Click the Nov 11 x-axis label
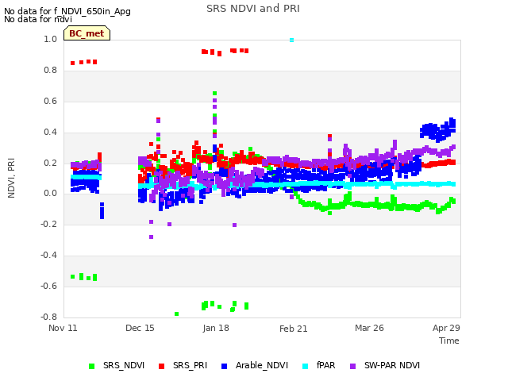The image size is (508, 381). [63, 328]
